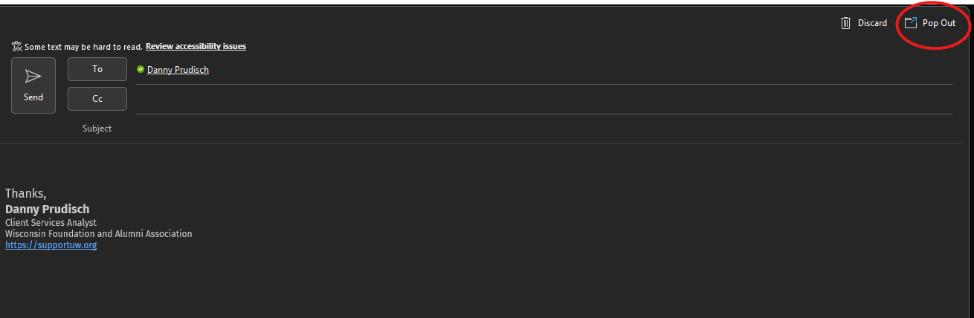This screenshot has height=318, width=974.
Task: Click the accessibility checker icon beside the warning
Action: pyautogui.click(x=17, y=46)
